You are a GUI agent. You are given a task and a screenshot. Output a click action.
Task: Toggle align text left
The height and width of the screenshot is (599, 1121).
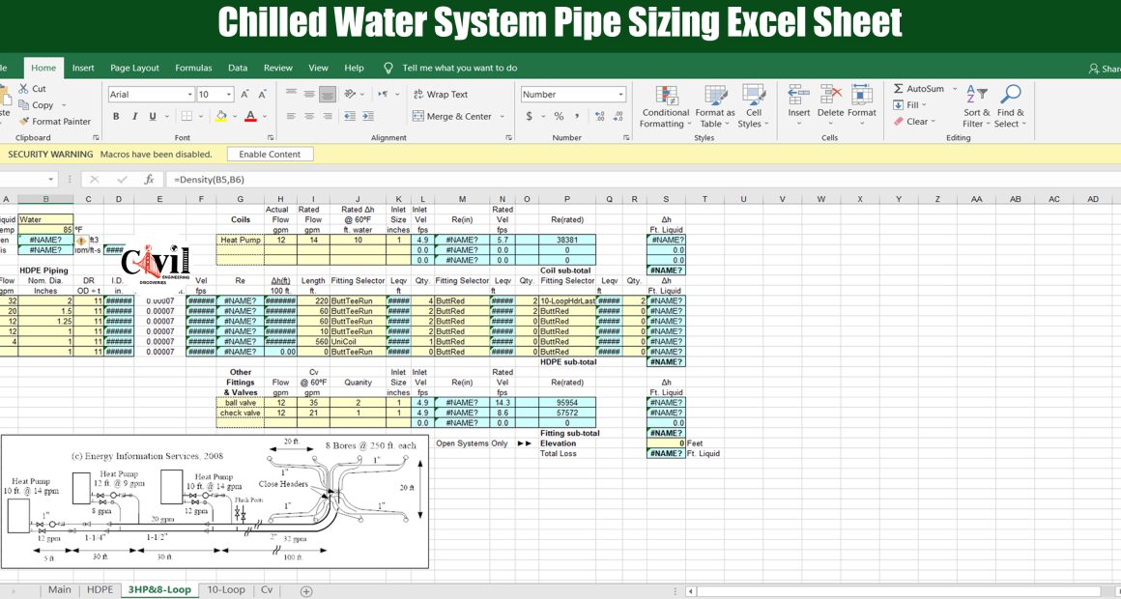click(291, 117)
